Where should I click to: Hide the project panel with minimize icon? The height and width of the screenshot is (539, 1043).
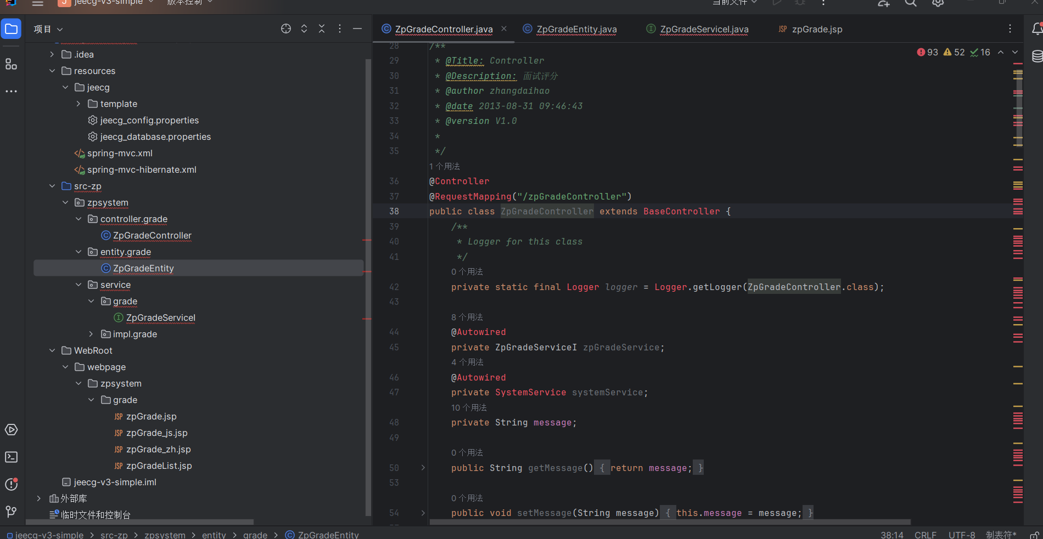tap(357, 29)
